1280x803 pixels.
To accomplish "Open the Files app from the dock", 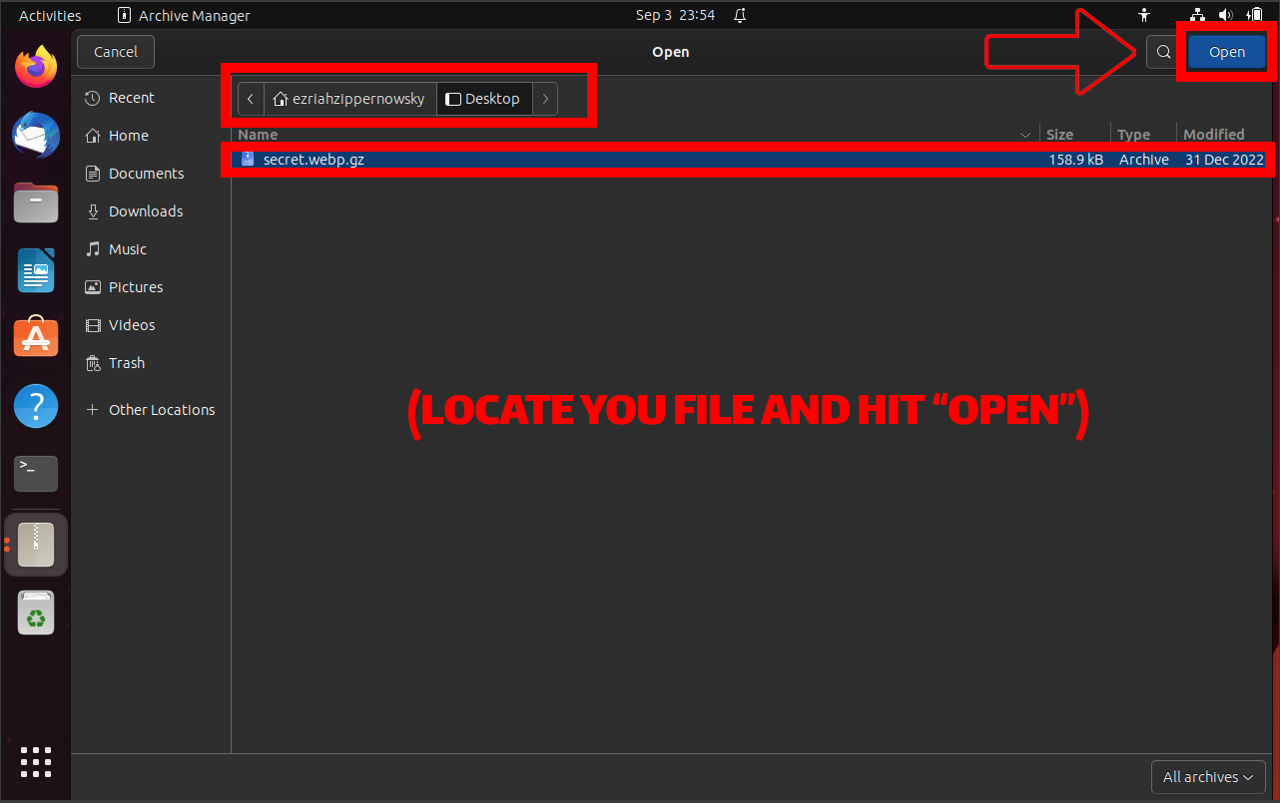I will pyautogui.click(x=35, y=202).
